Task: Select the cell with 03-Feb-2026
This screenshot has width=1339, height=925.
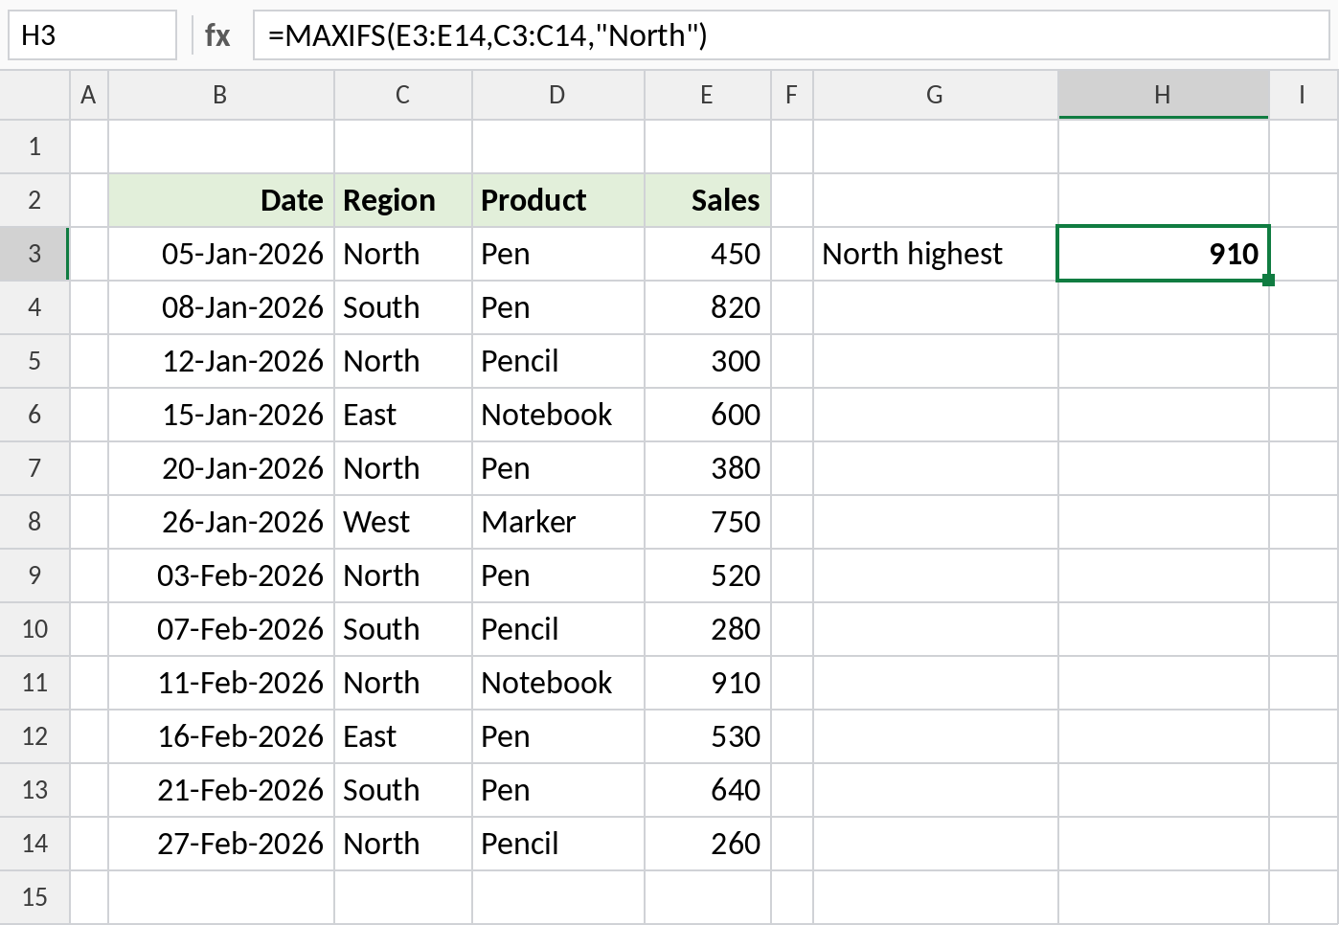Action: coord(221,575)
